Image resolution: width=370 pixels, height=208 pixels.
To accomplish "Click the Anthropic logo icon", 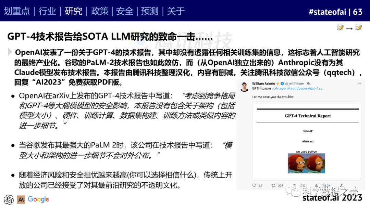I will [21, 199].
